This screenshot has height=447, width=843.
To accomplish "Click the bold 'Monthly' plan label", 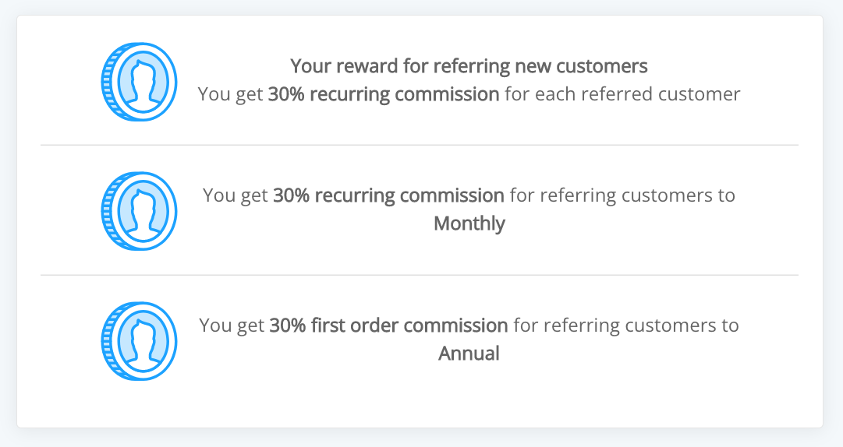I will click(x=469, y=223).
